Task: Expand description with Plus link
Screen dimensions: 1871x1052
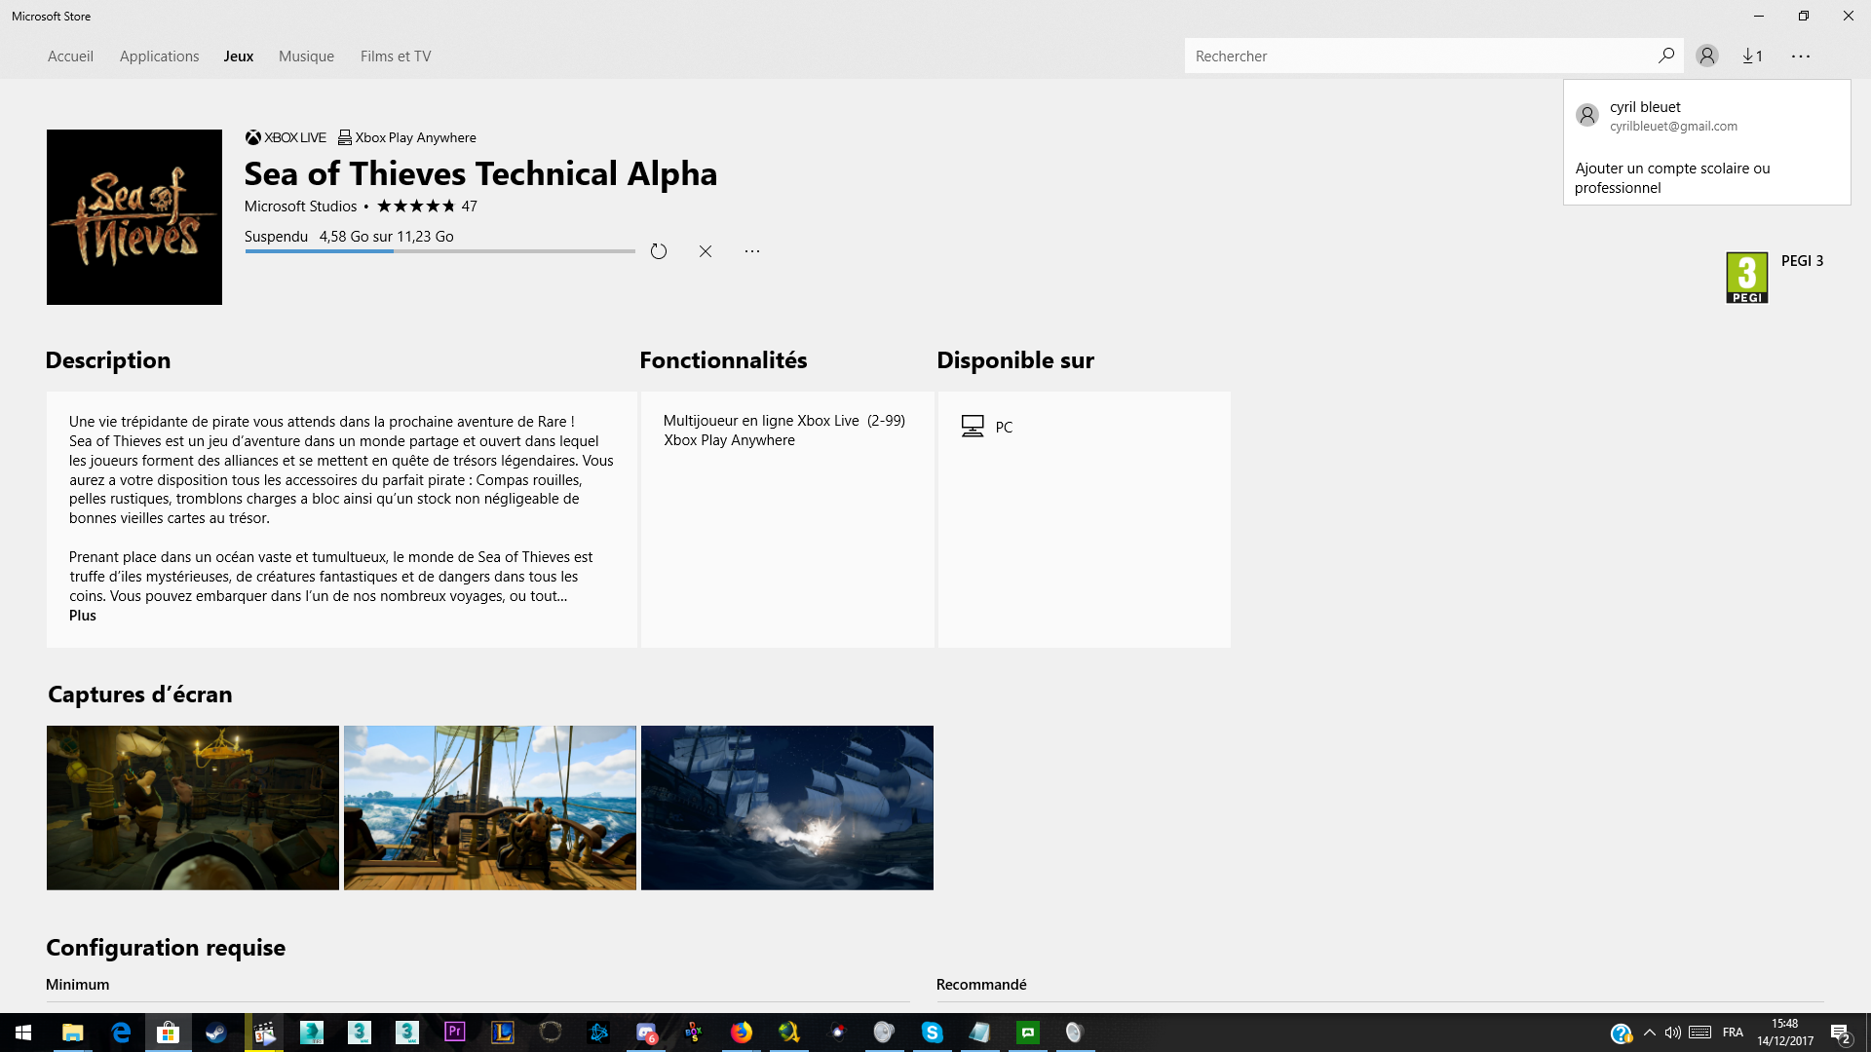Action: 83,615
